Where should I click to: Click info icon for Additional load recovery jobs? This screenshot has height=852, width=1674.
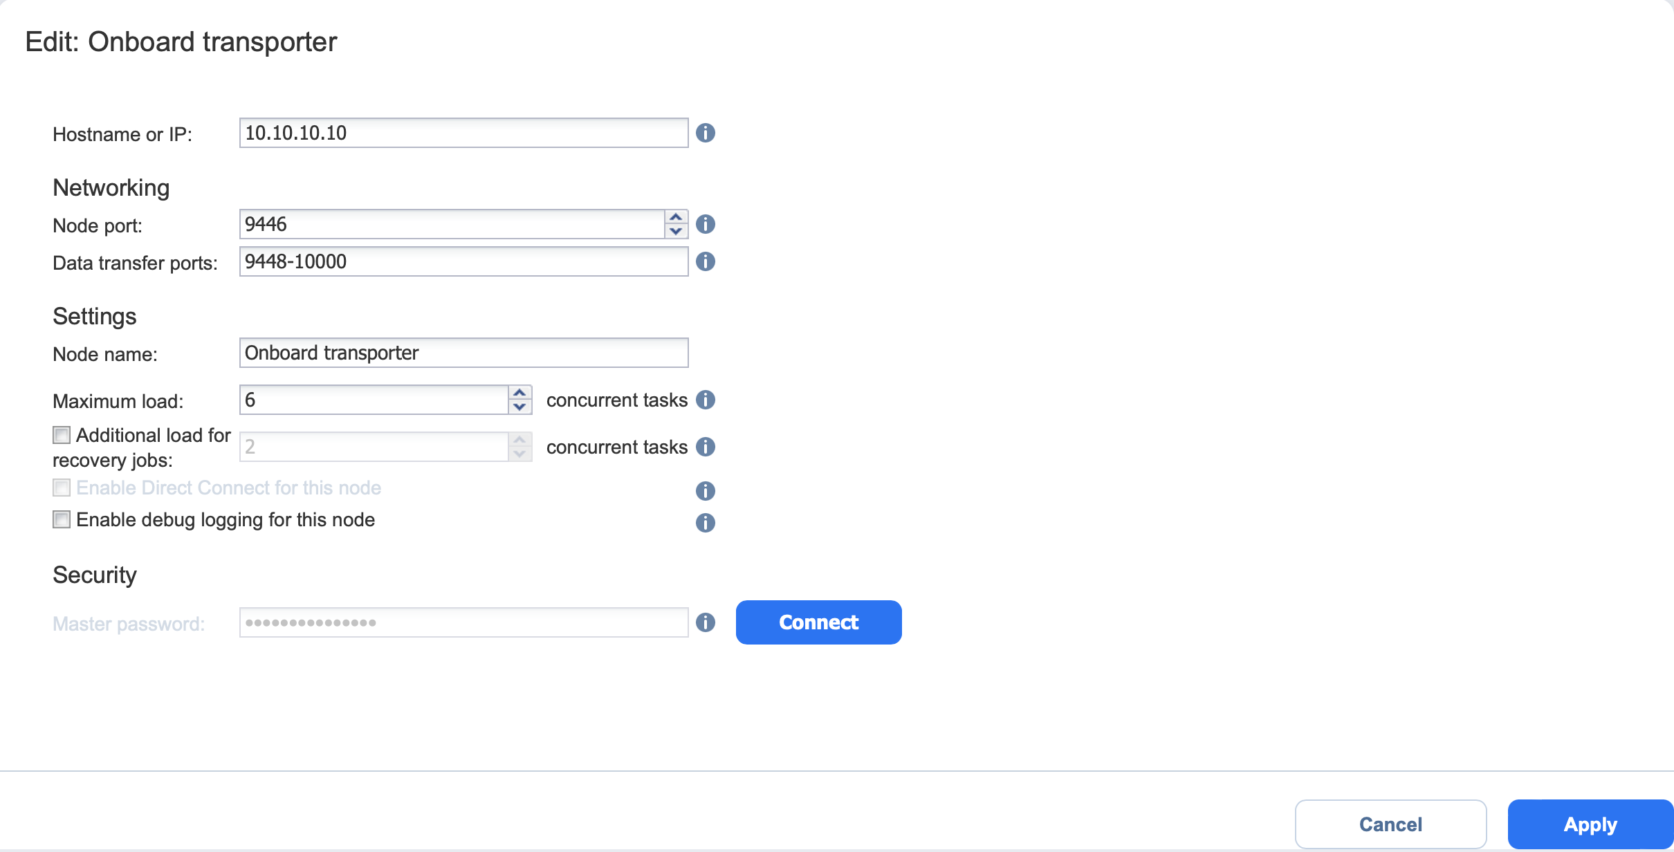point(705,447)
